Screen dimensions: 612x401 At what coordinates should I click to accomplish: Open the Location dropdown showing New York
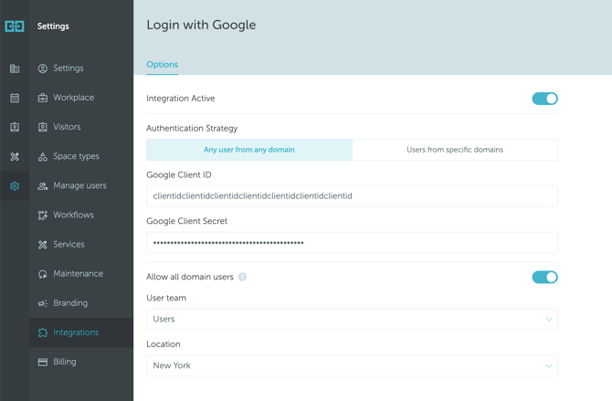[x=352, y=365]
